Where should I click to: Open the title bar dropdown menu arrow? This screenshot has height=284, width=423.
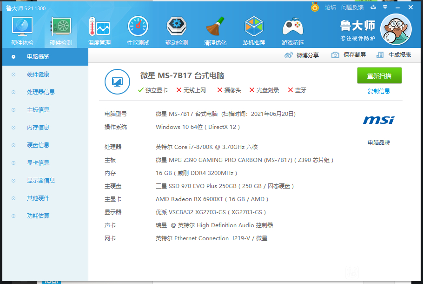(385, 7)
